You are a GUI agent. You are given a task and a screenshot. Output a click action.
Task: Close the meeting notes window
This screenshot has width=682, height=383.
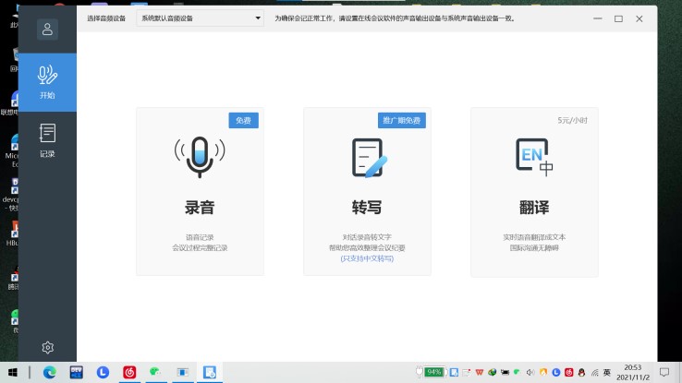pyautogui.click(x=639, y=18)
